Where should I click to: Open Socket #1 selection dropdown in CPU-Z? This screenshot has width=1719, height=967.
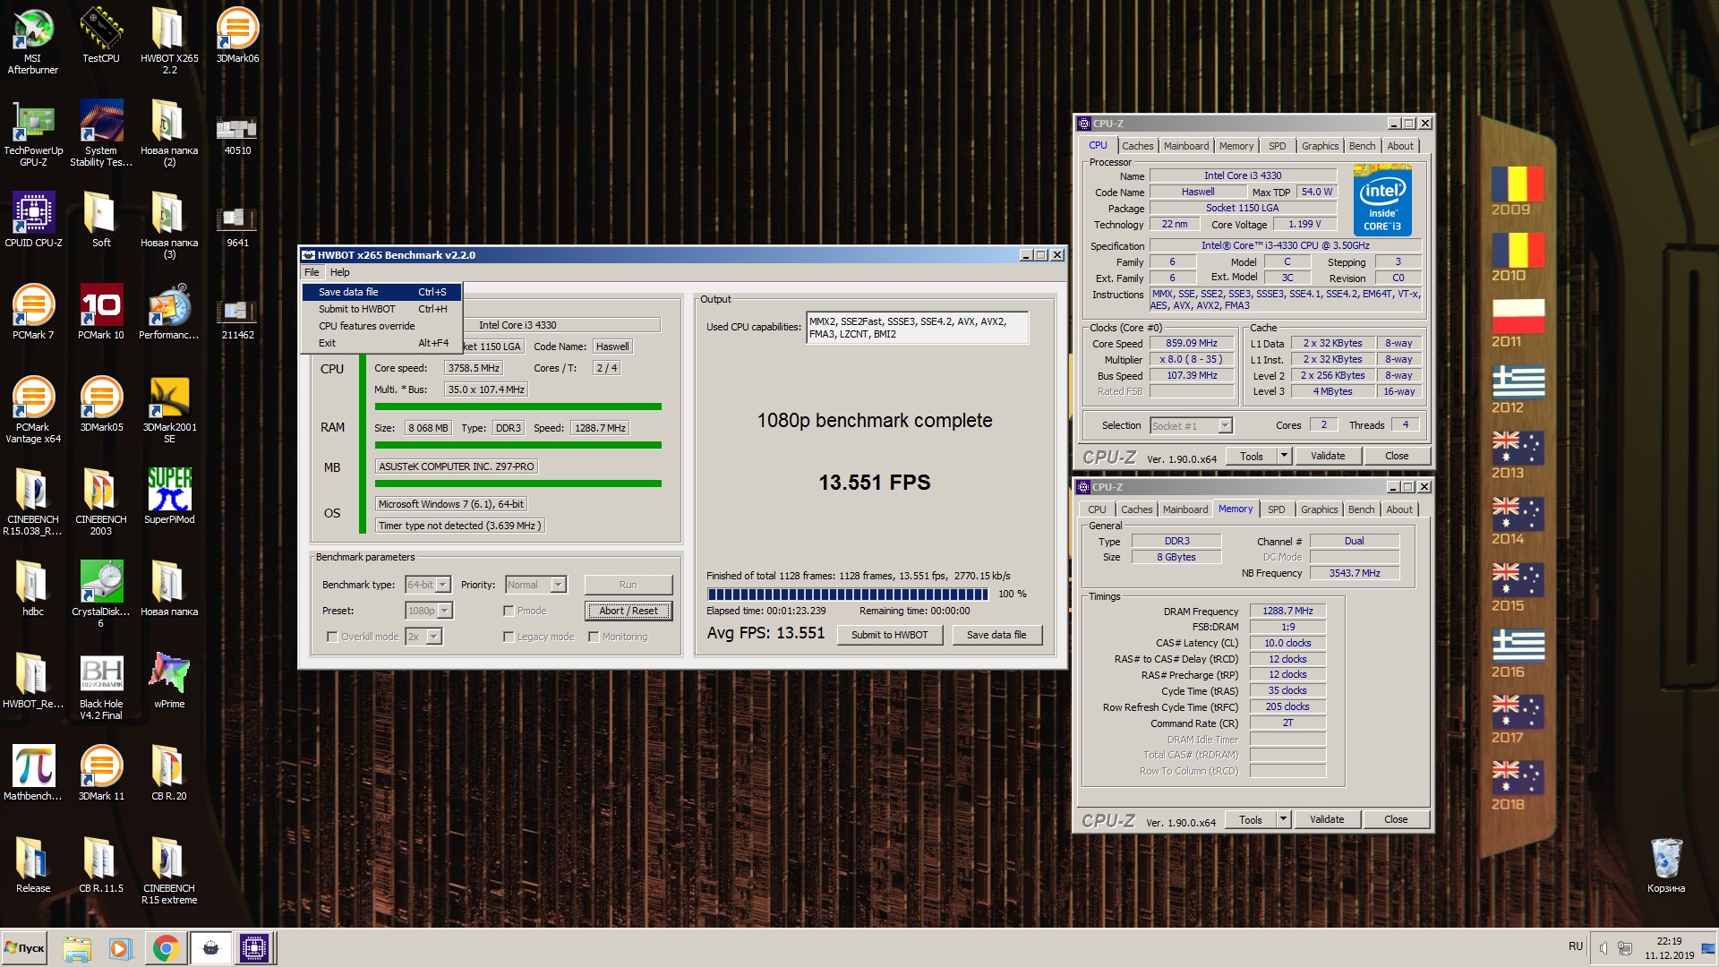coord(1226,426)
